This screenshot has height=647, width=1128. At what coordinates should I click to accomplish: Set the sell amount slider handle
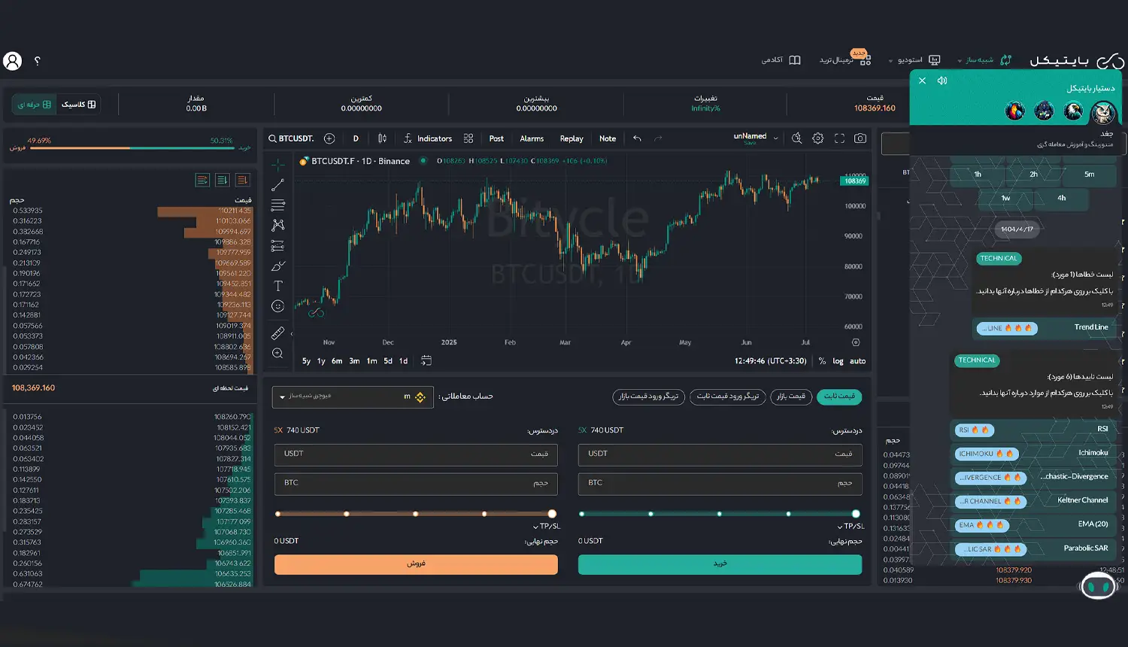pyautogui.click(x=552, y=514)
